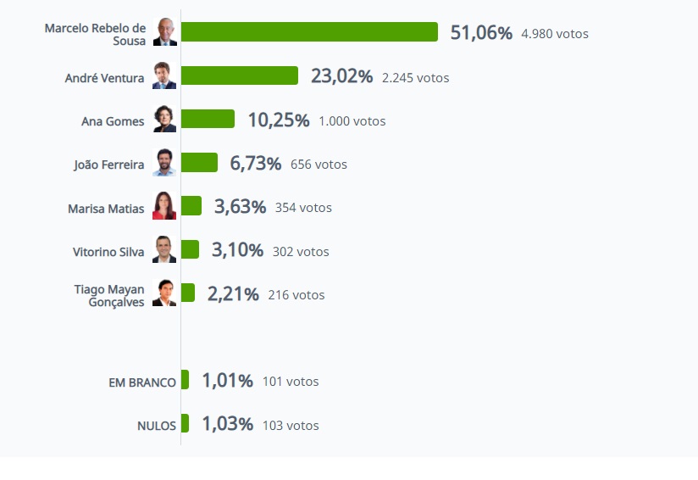Click the 1,03% null votes percentage
This screenshot has height=480, width=698.
[x=227, y=424]
